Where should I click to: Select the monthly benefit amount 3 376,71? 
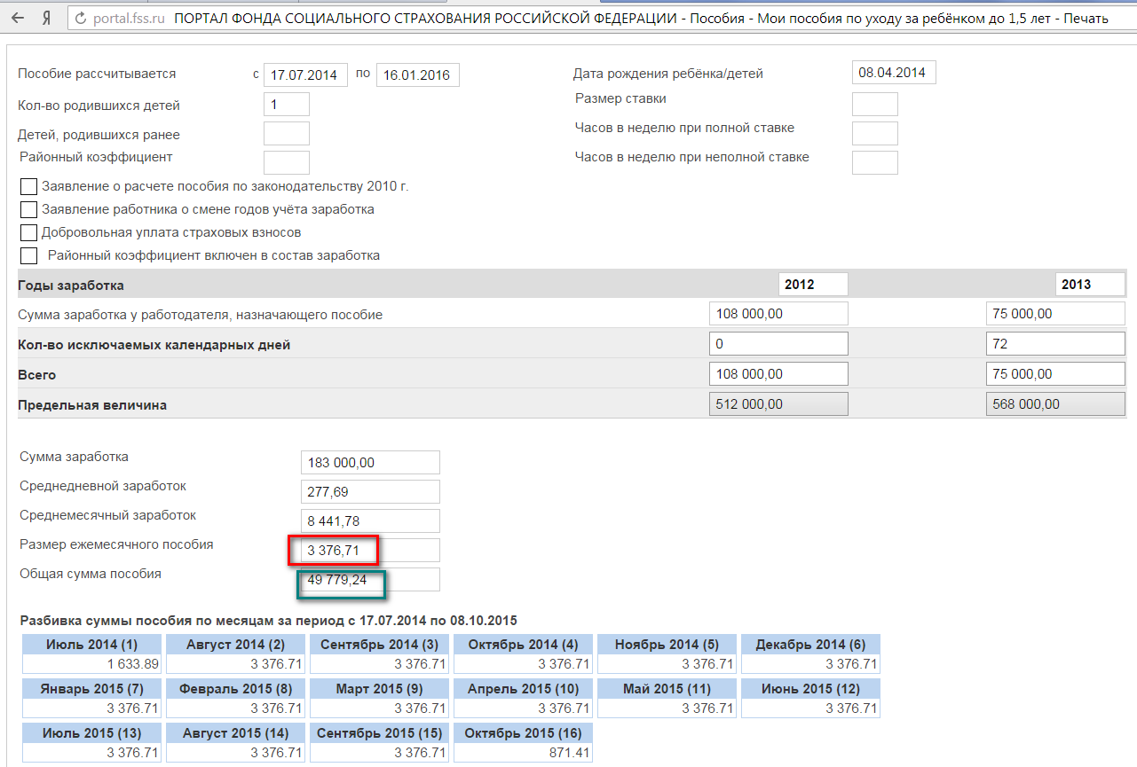click(x=370, y=551)
